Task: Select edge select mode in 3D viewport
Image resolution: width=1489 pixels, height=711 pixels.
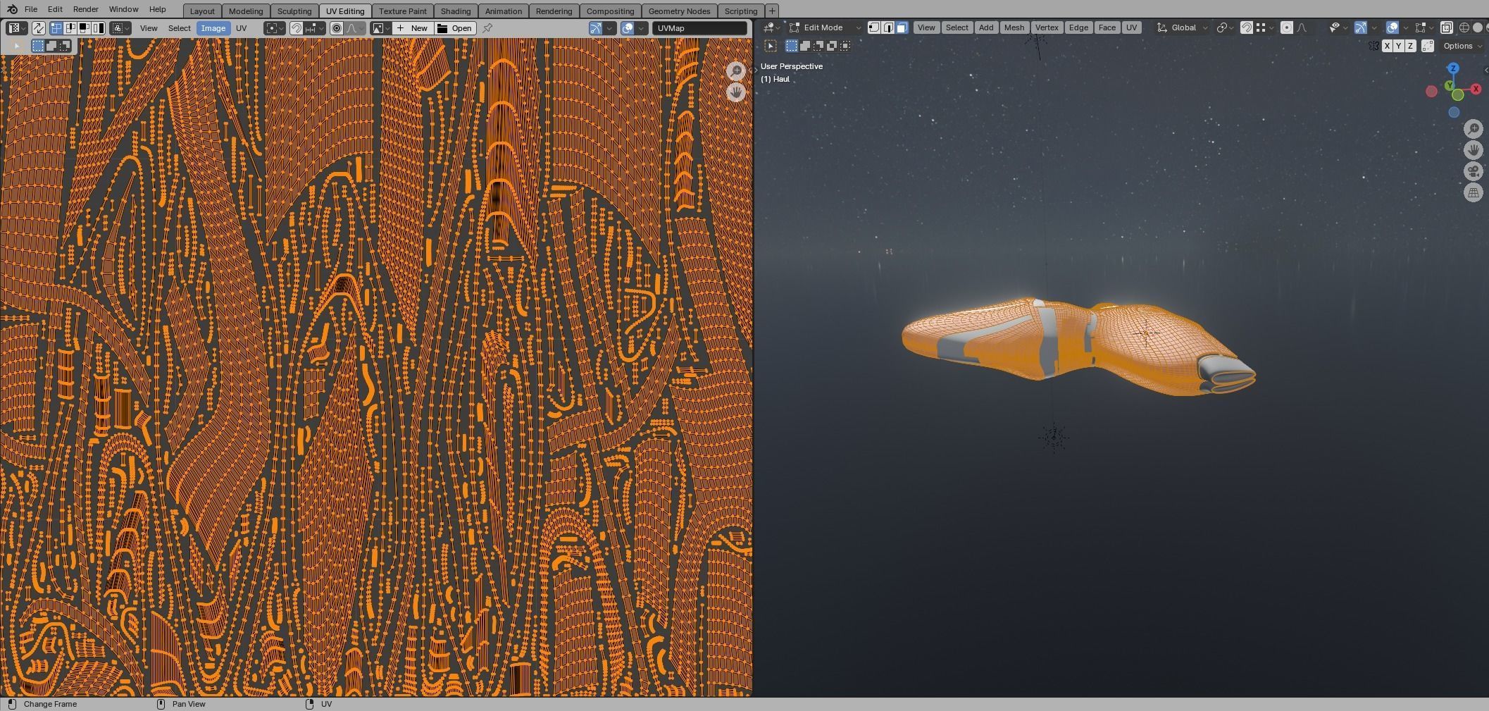Action: 888,27
